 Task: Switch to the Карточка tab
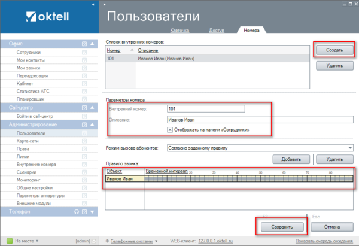pyautogui.click(x=177, y=29)
